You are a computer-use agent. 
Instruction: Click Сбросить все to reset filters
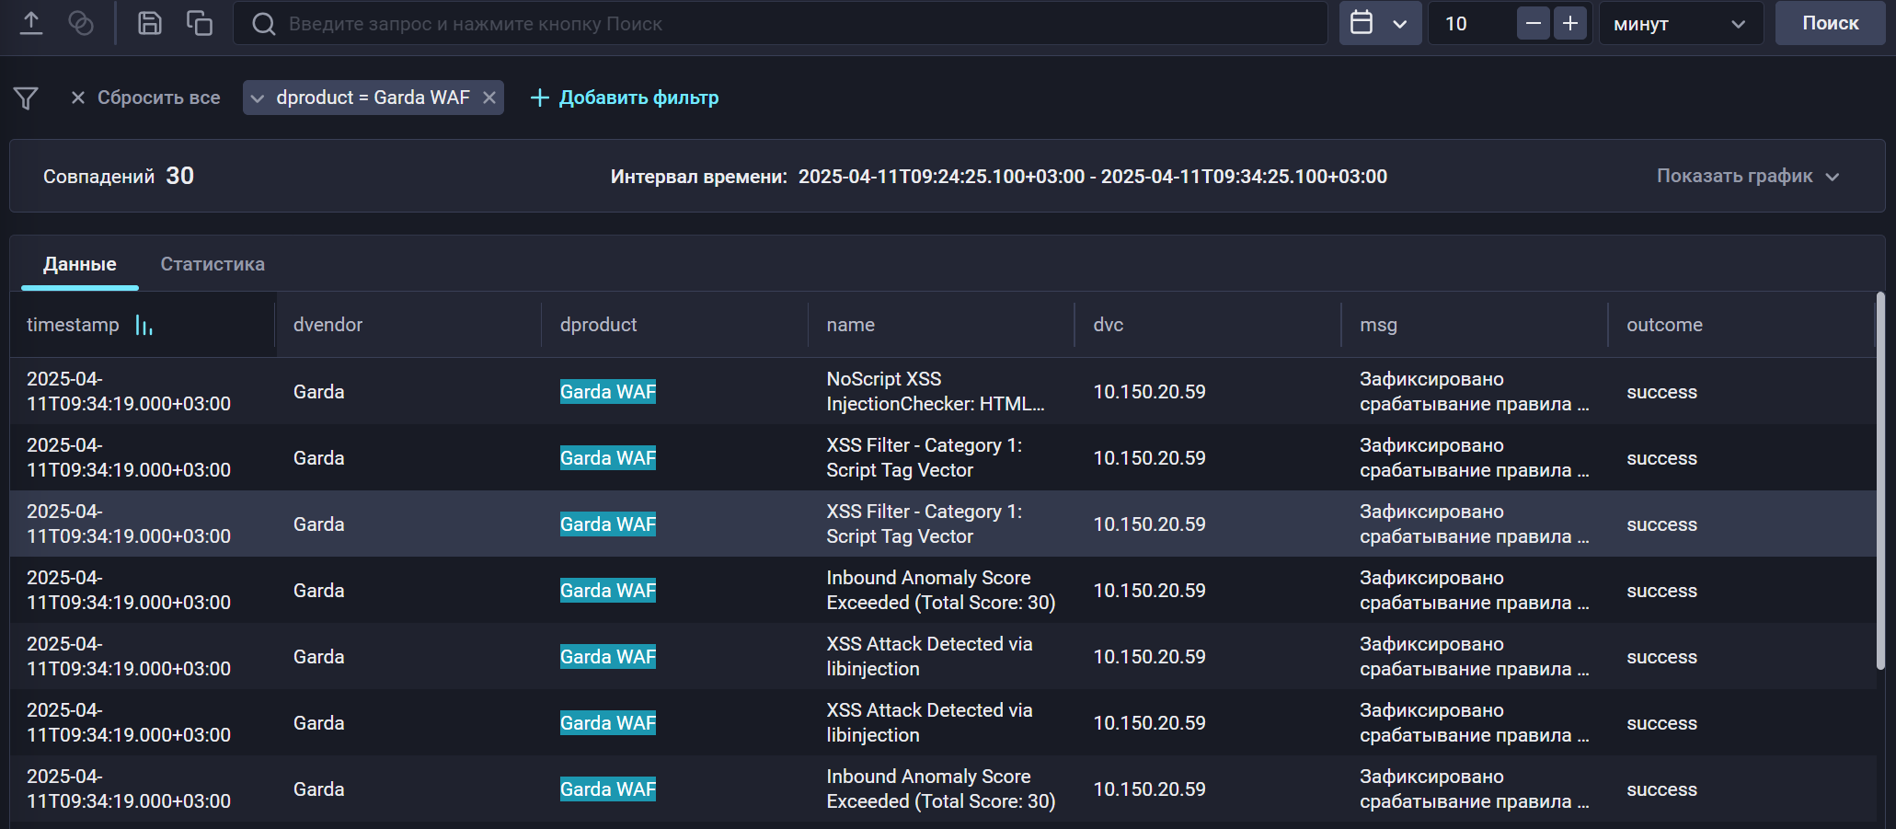coord(145,98)
